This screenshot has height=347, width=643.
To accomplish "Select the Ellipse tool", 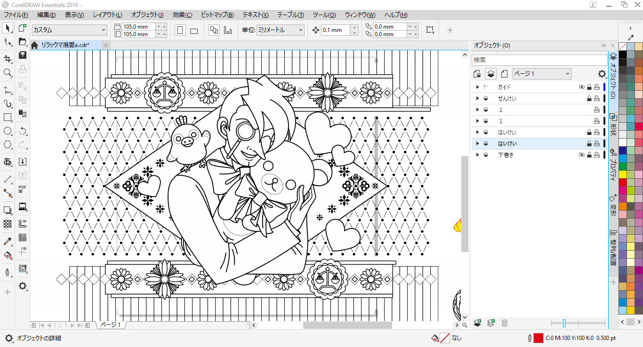I will pyautogui.click(x=8, y=131).
